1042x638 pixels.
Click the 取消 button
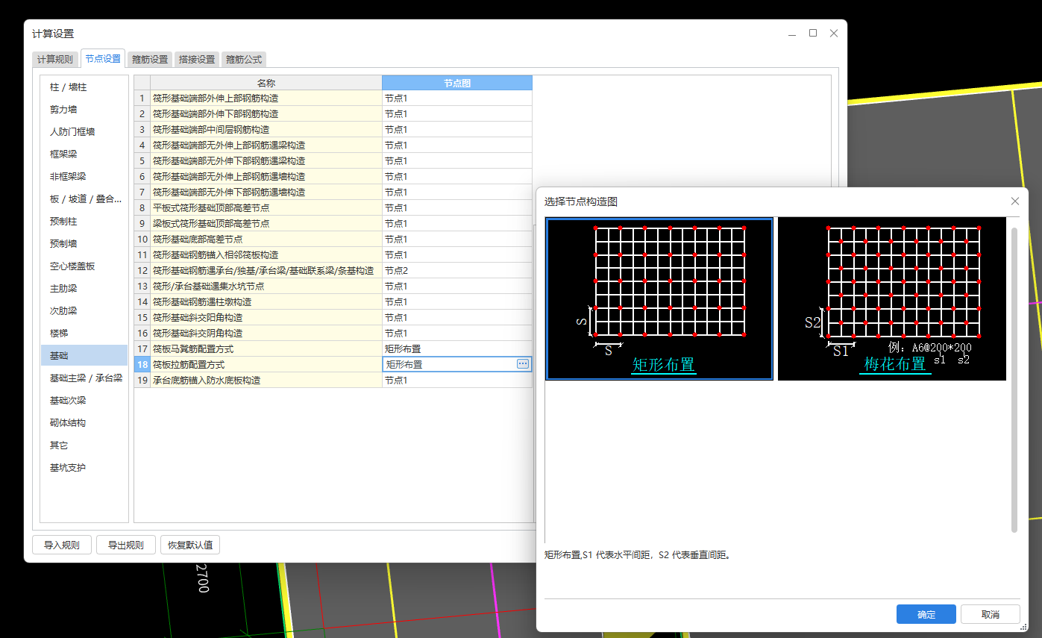(x=991, y=614)
